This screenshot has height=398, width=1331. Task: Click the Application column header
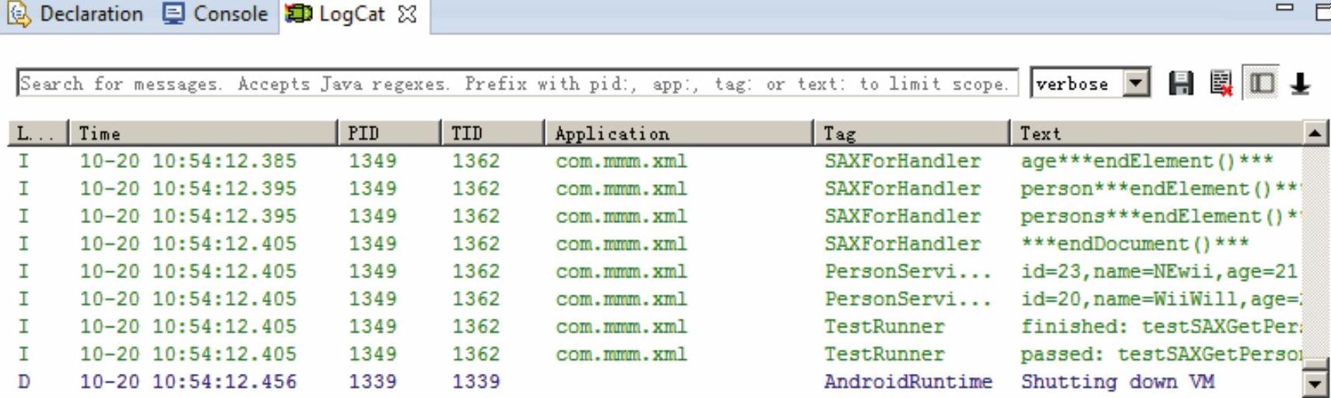677,134
